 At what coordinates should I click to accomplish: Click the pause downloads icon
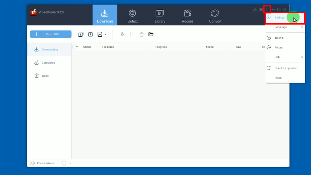[132, 34]
